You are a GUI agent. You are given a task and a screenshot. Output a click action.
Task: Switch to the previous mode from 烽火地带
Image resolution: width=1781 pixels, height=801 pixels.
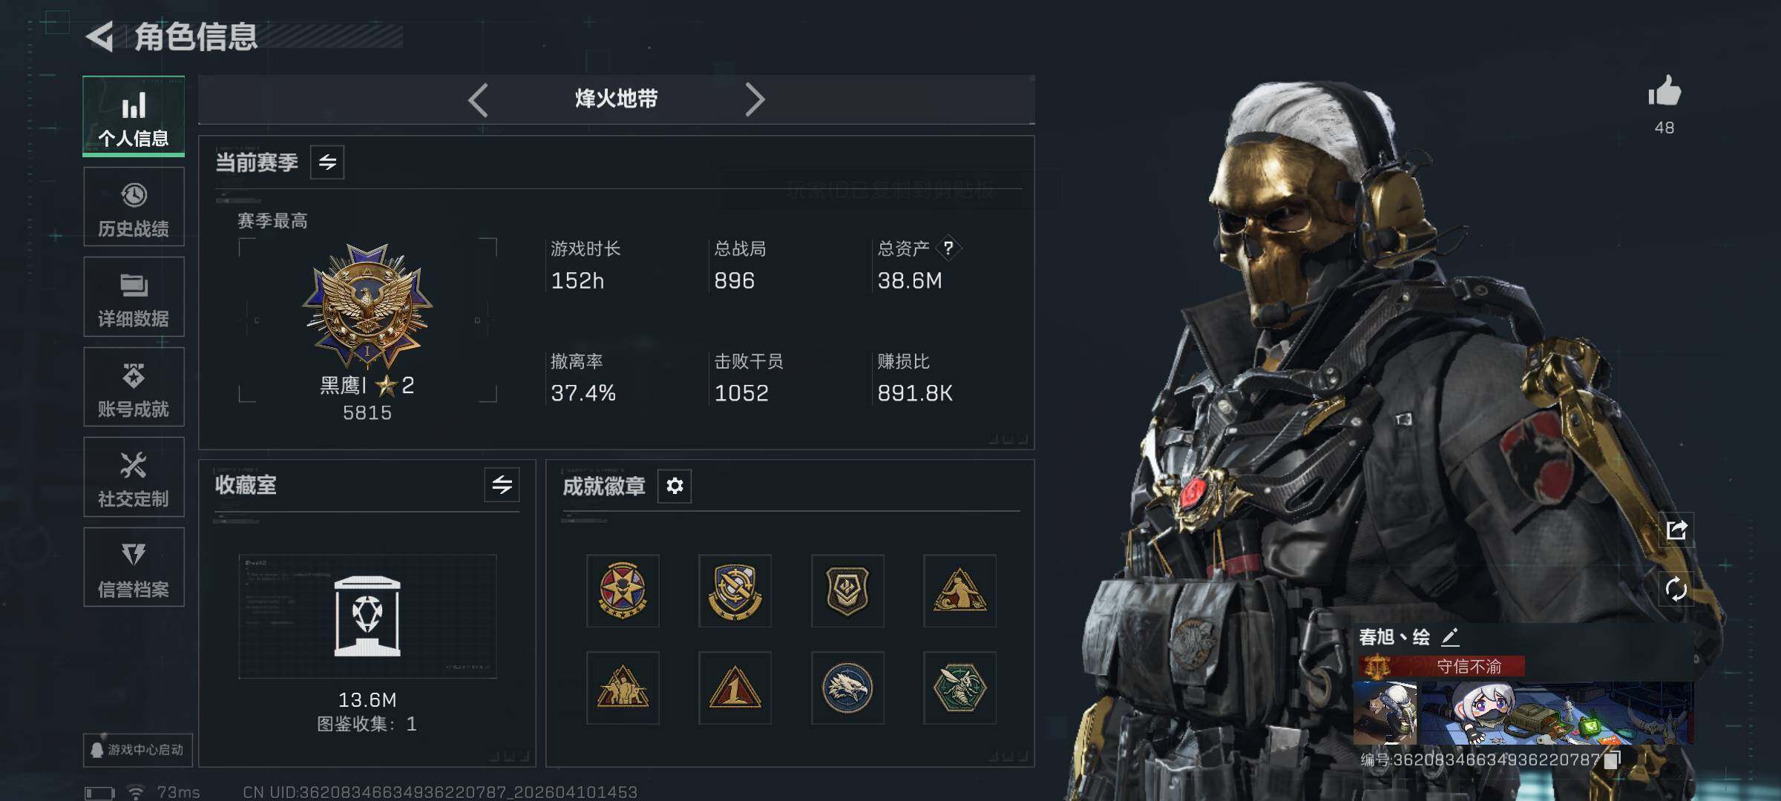click(x=479, y=99)
